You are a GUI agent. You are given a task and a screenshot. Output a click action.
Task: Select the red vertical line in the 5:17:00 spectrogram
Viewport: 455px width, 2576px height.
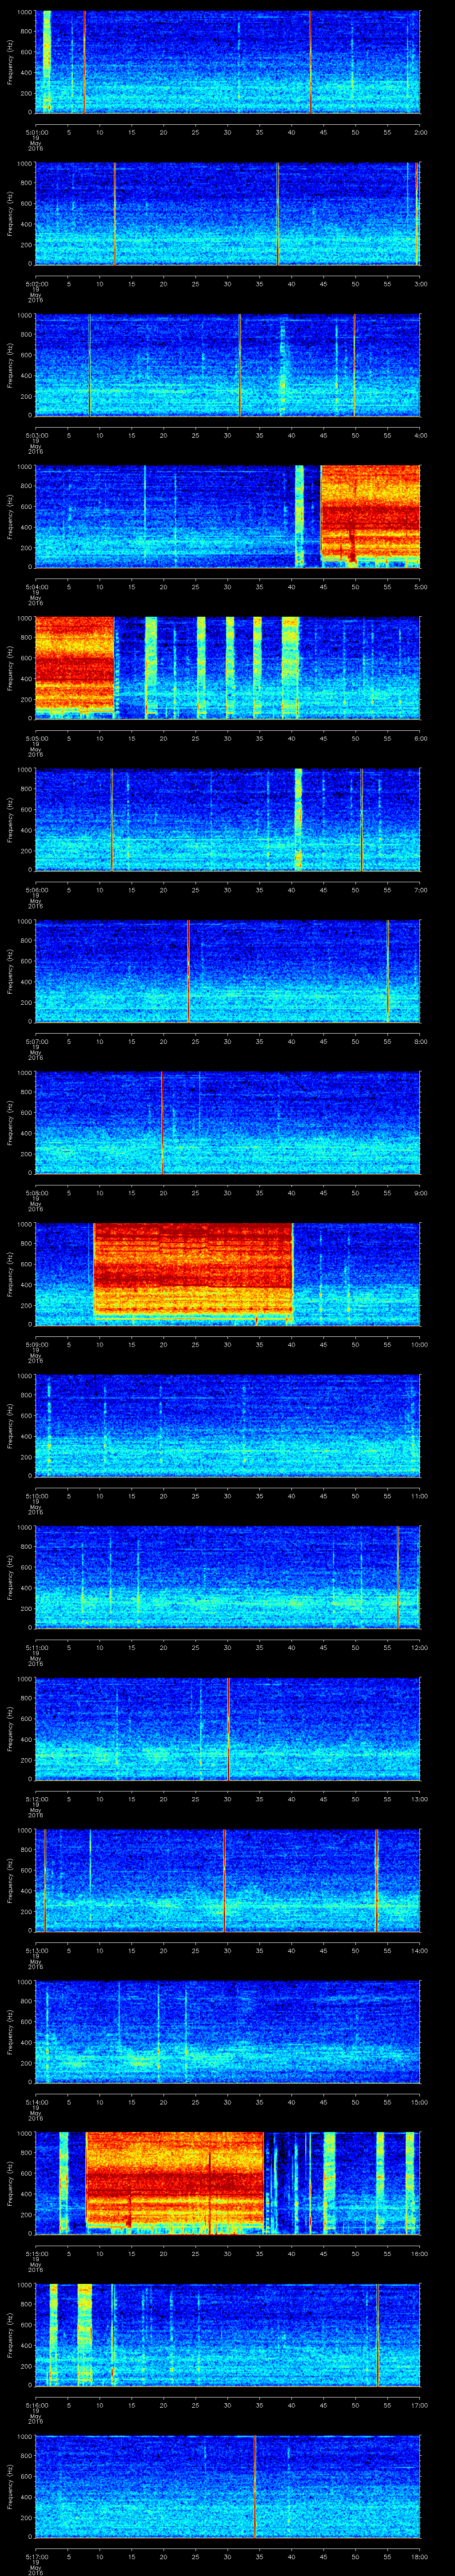(255, 2485)
